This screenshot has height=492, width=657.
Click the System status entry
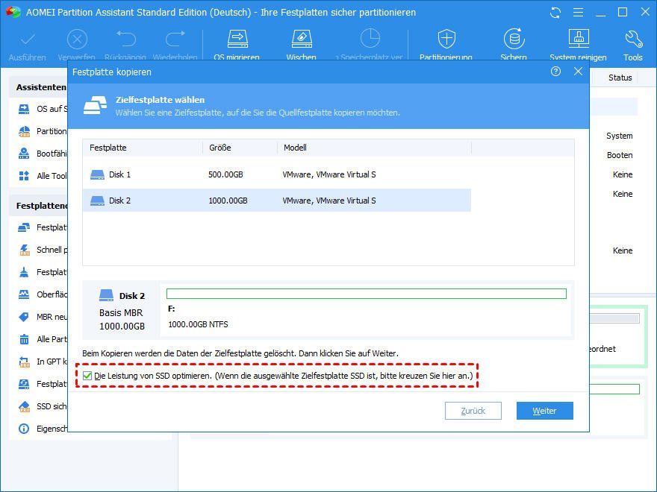(619, 136)
